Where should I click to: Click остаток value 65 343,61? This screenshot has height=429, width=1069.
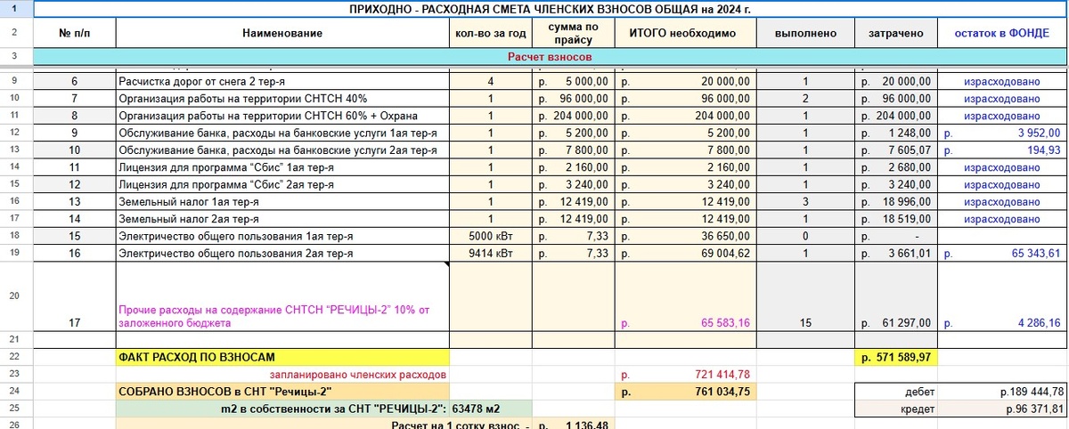(x=1002, y=254)
